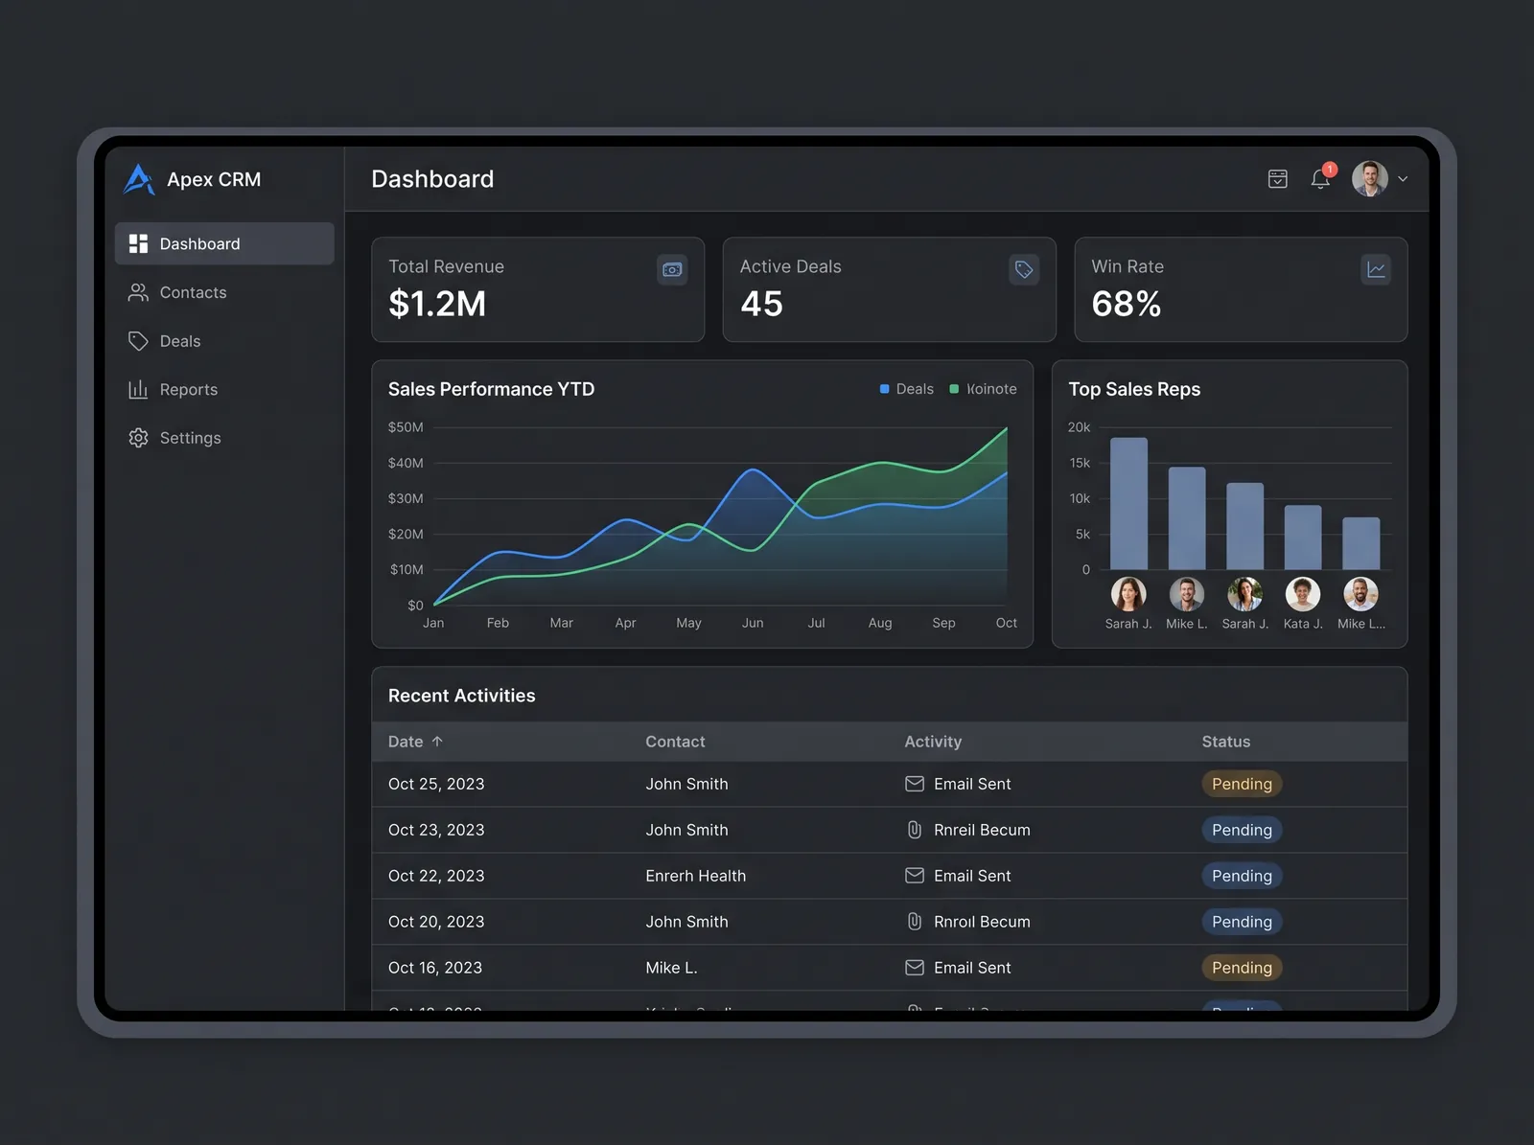Screen dimensions: 1534x1145
Task: Click the user profile avatar
Action: (x=1369, y=179)
